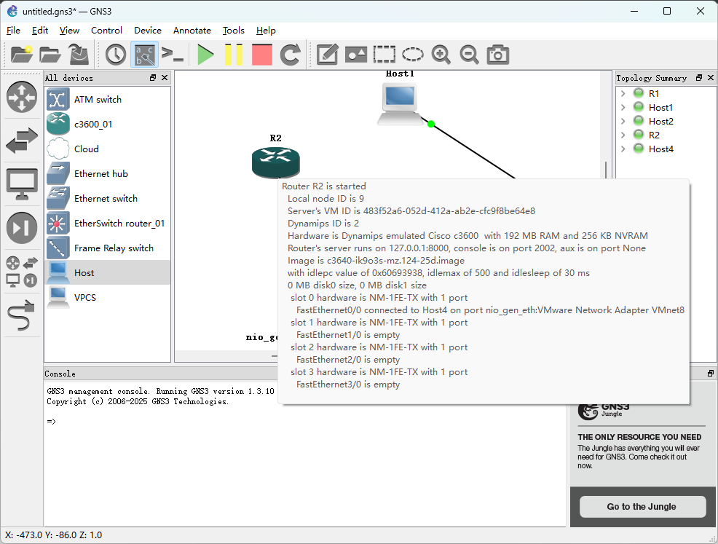The image size is (718, 544).
Task: Click the Zoom out magnifier icon
Action: click(470, 55)
